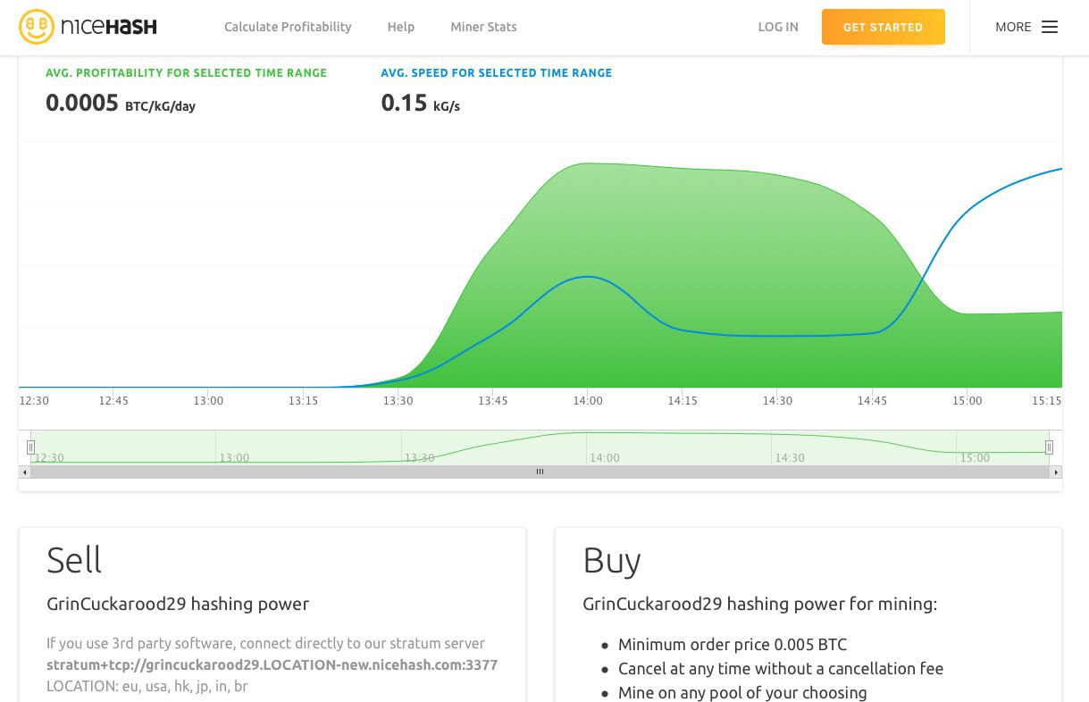Open the hamburger menu icon beside MORE
Screen dimensions: 1089x702
pyautogui.click(x=1050, y=27)
